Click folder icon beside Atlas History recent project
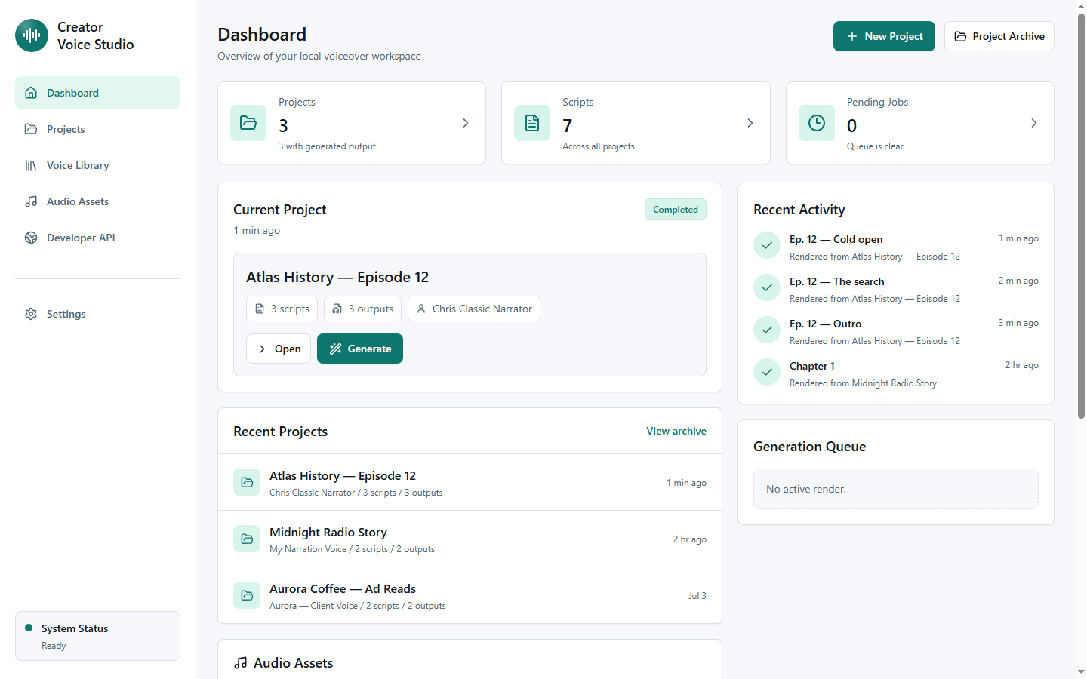Image resolution: width=1087 pixels, height=679 pixels. 247,482
